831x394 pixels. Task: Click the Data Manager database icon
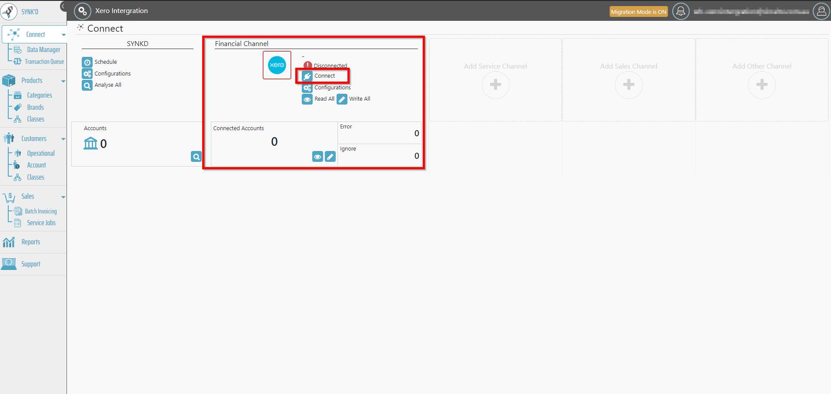[x=18, y=50]
